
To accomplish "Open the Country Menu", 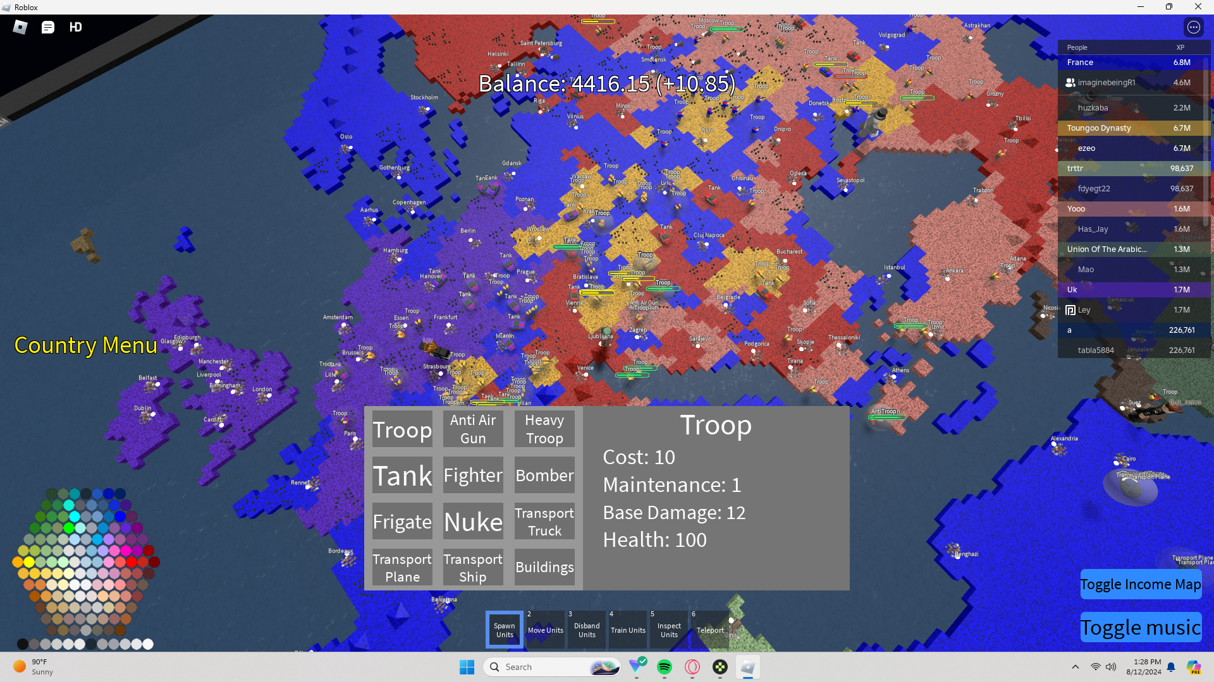I will (85, 345).
